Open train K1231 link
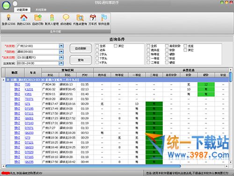The width and height of the screenshot is (234, 176). coord(29,89)
